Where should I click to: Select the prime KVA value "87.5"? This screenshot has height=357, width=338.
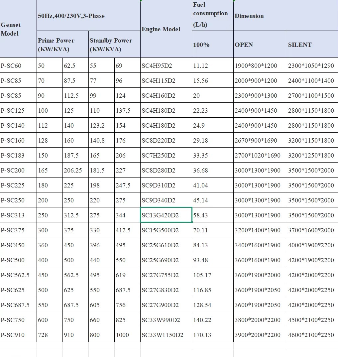(75, 80)
